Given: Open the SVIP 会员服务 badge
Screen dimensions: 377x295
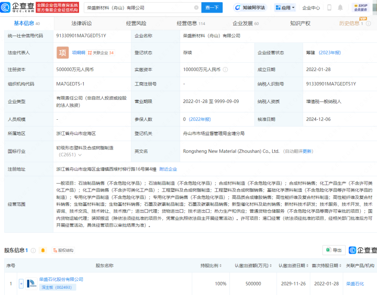Looking at the screenshot, I should click(x=361, y=7).
